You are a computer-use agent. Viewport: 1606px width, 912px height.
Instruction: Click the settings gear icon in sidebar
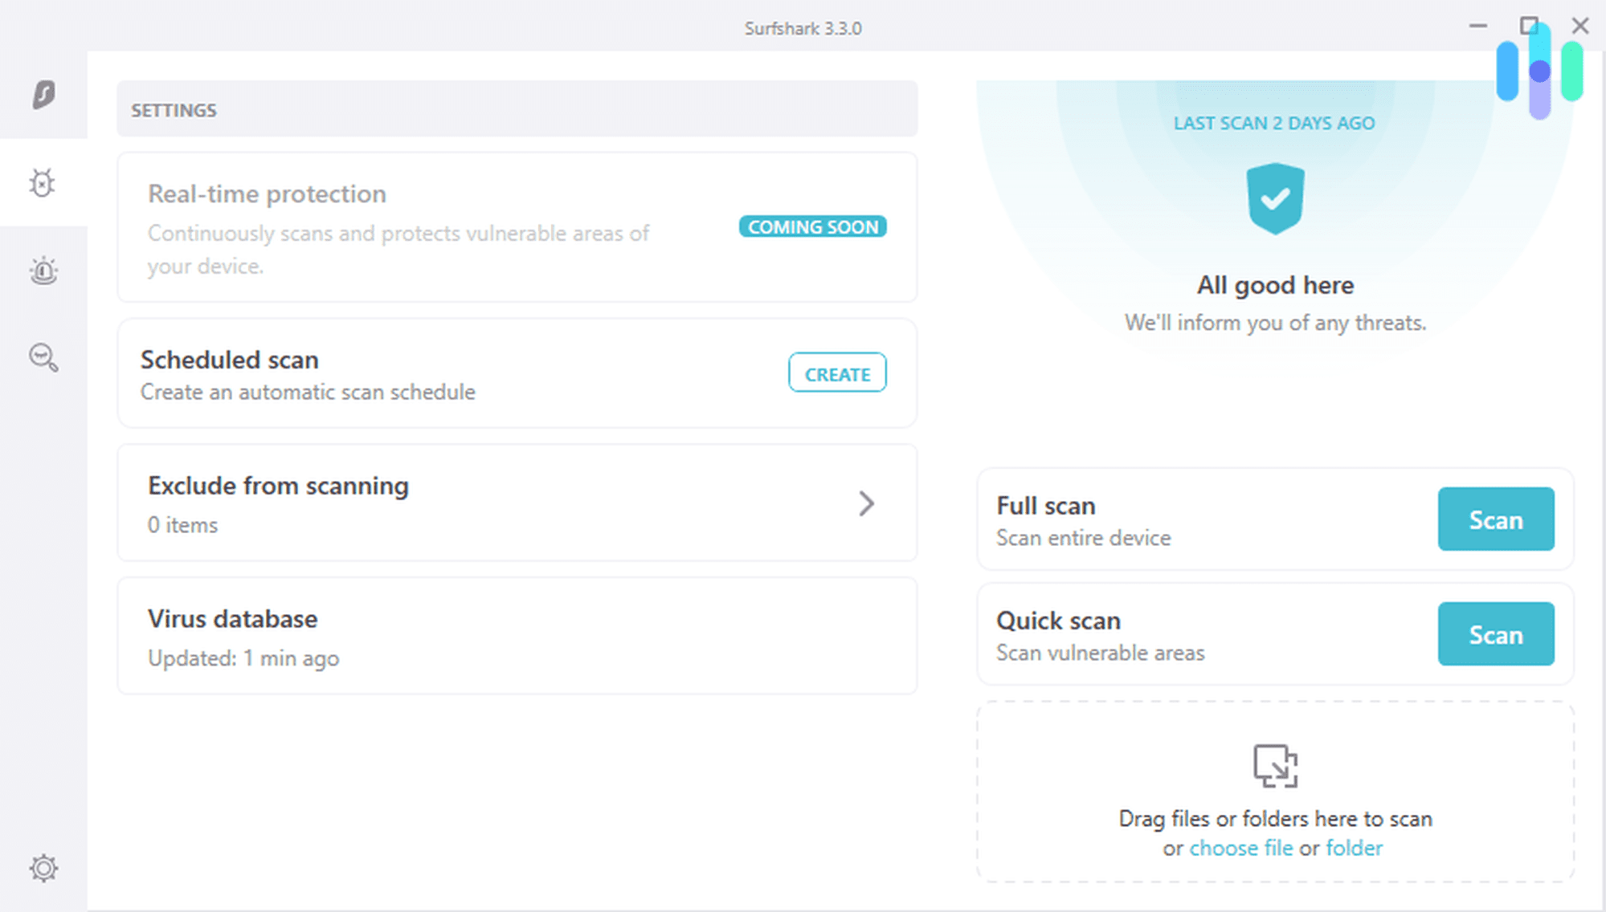pos(43,868)
